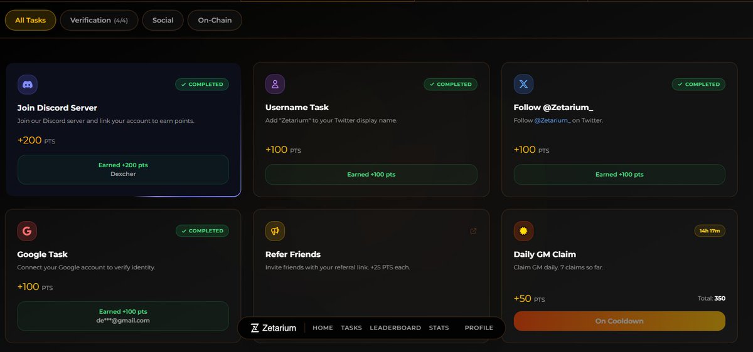Screen dimensions: 753x352
Task: Click the Zetarium logo in the bottom navigation bar
Action: coord(274,328)
